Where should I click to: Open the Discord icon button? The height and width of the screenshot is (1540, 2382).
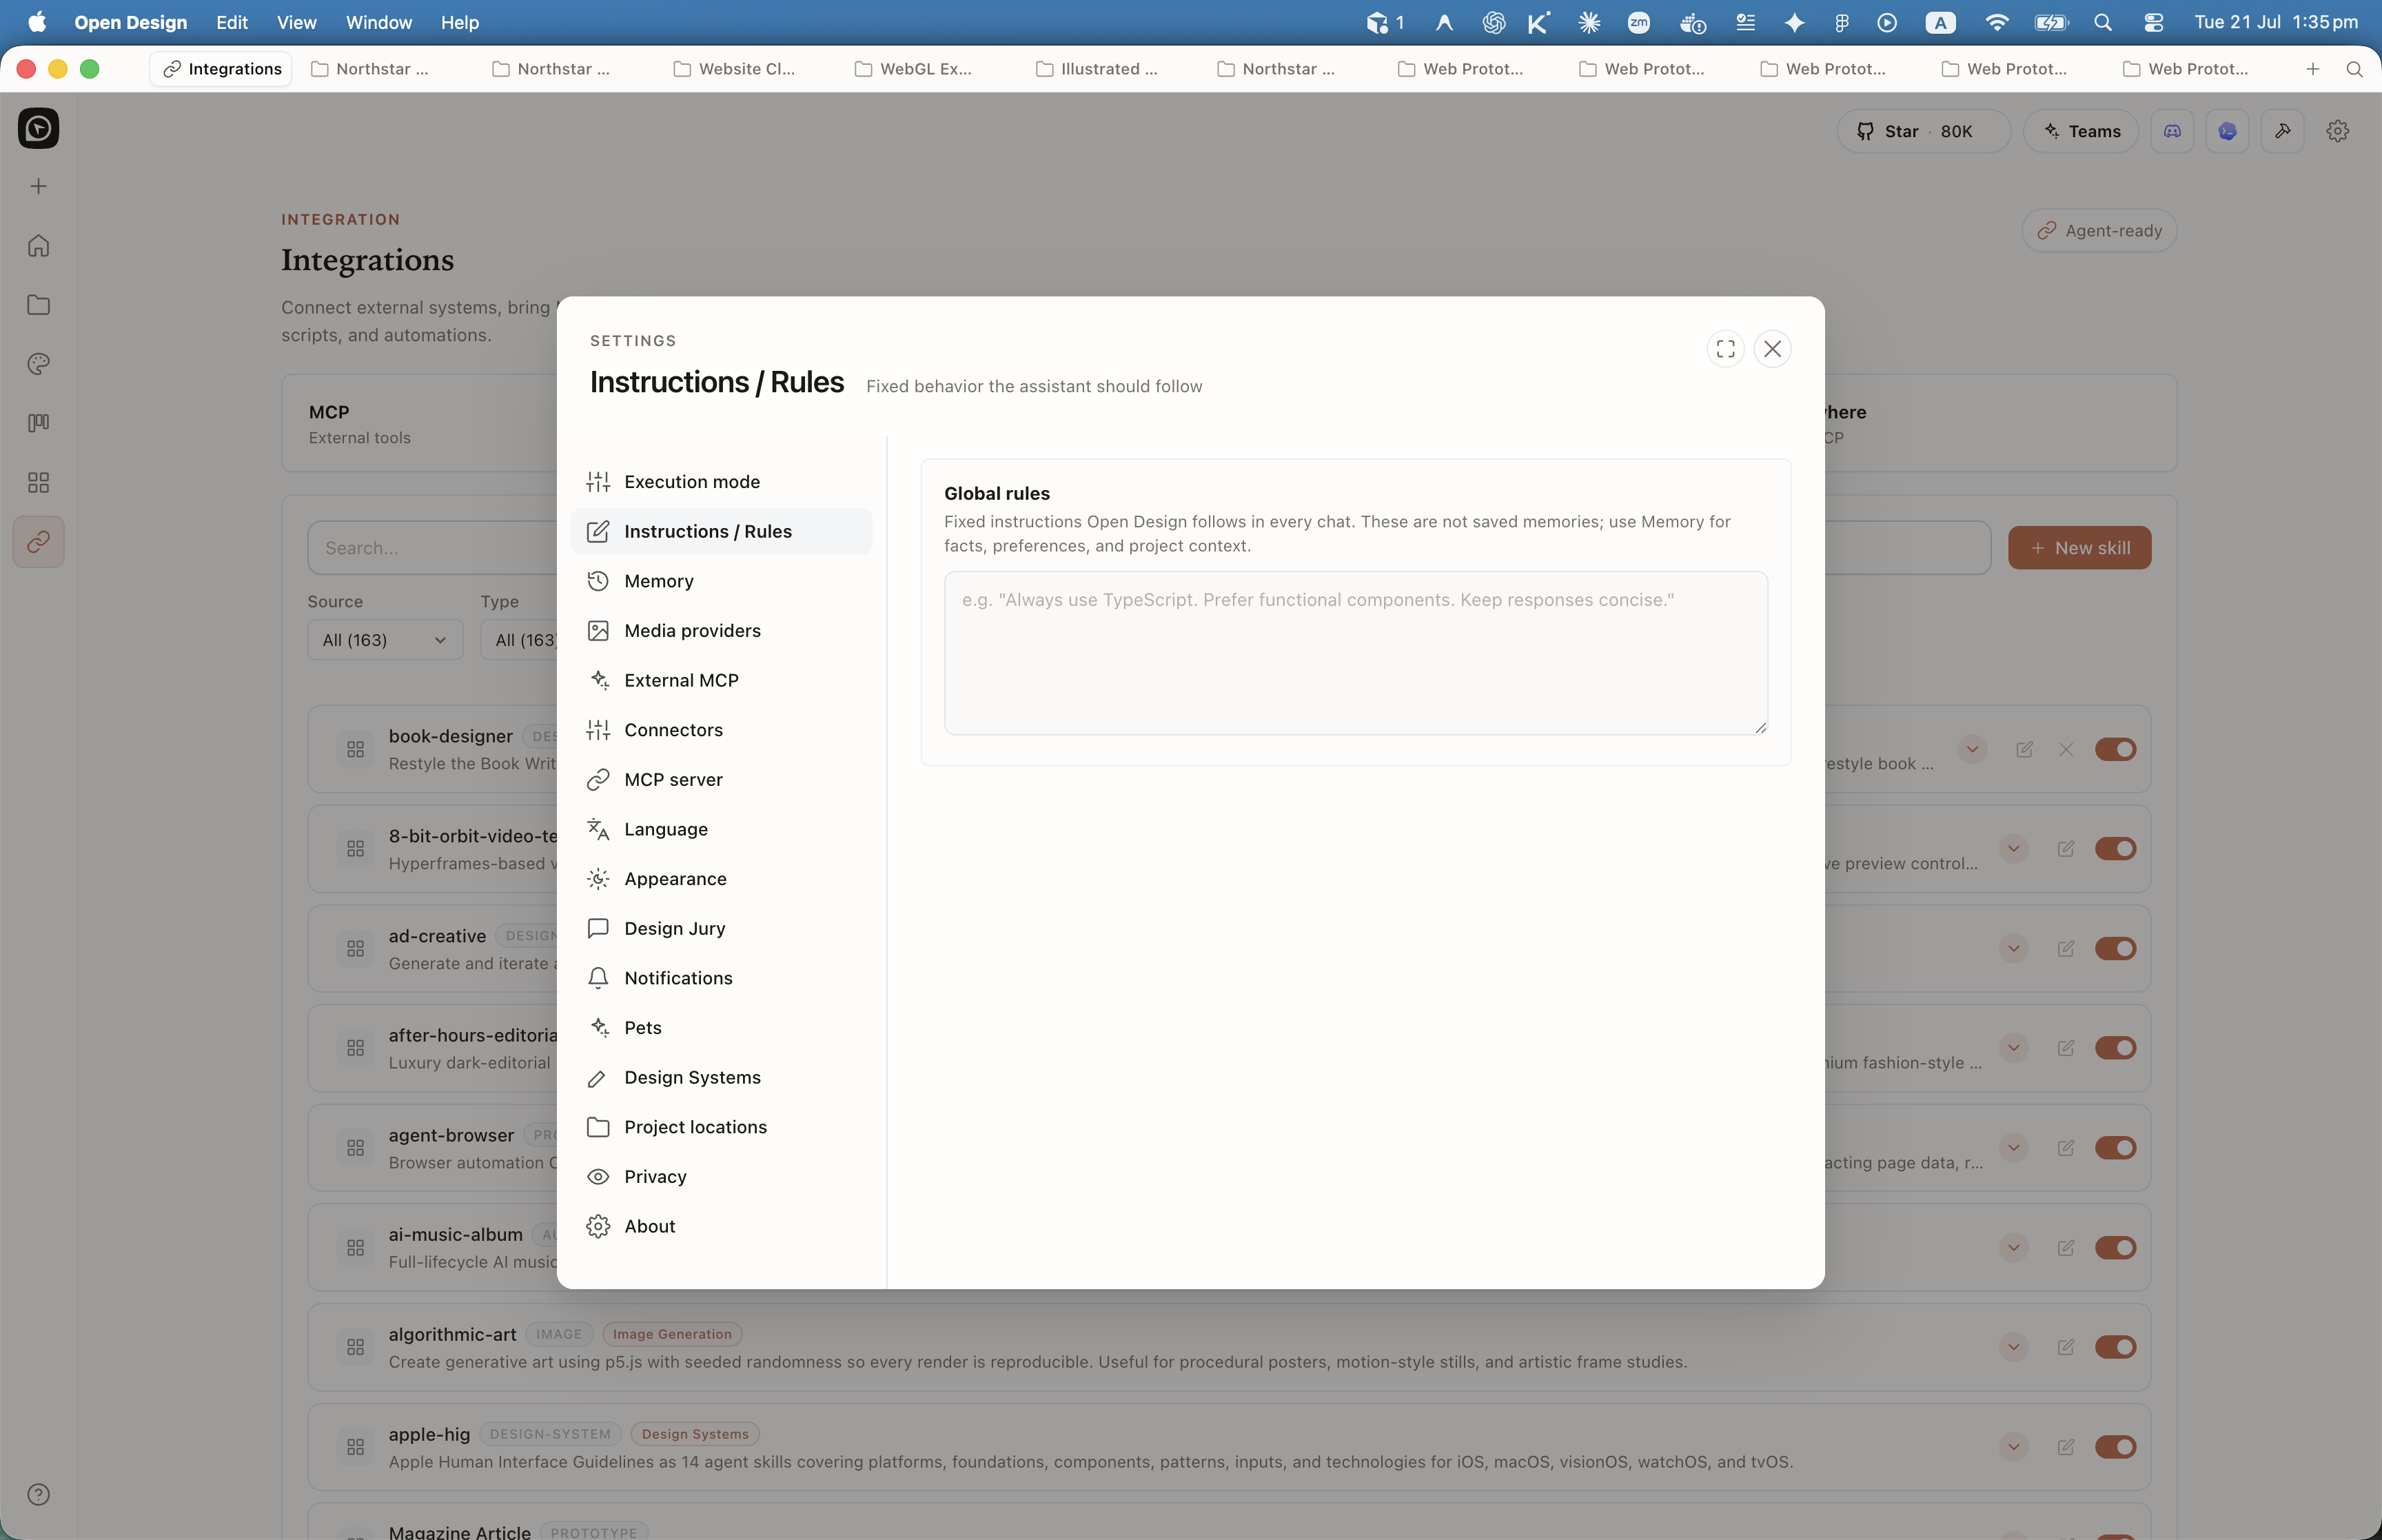pyautogui.click(x=2172, y=131)
